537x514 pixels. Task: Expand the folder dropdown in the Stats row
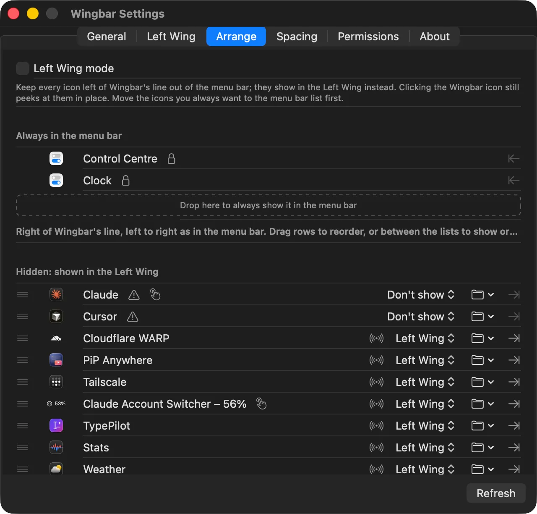click(x=482, y=447)
